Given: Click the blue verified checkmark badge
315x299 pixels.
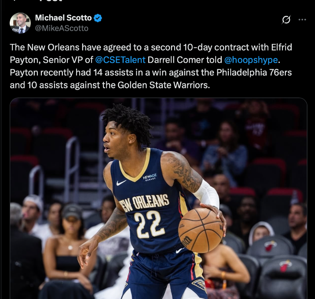Looking at the screenshot, I should coord(98,18).
